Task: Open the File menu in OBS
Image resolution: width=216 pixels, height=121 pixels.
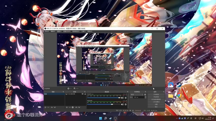Action: point(46,31)
